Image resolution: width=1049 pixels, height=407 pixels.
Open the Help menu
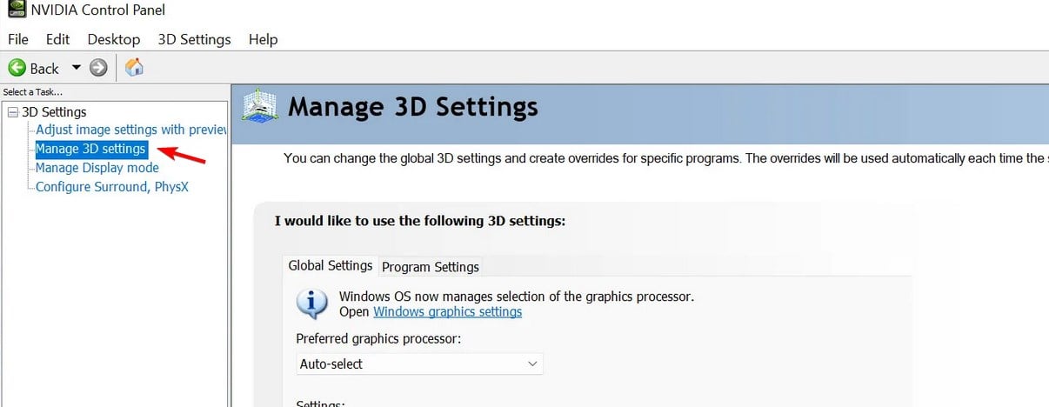coord(263,39)
